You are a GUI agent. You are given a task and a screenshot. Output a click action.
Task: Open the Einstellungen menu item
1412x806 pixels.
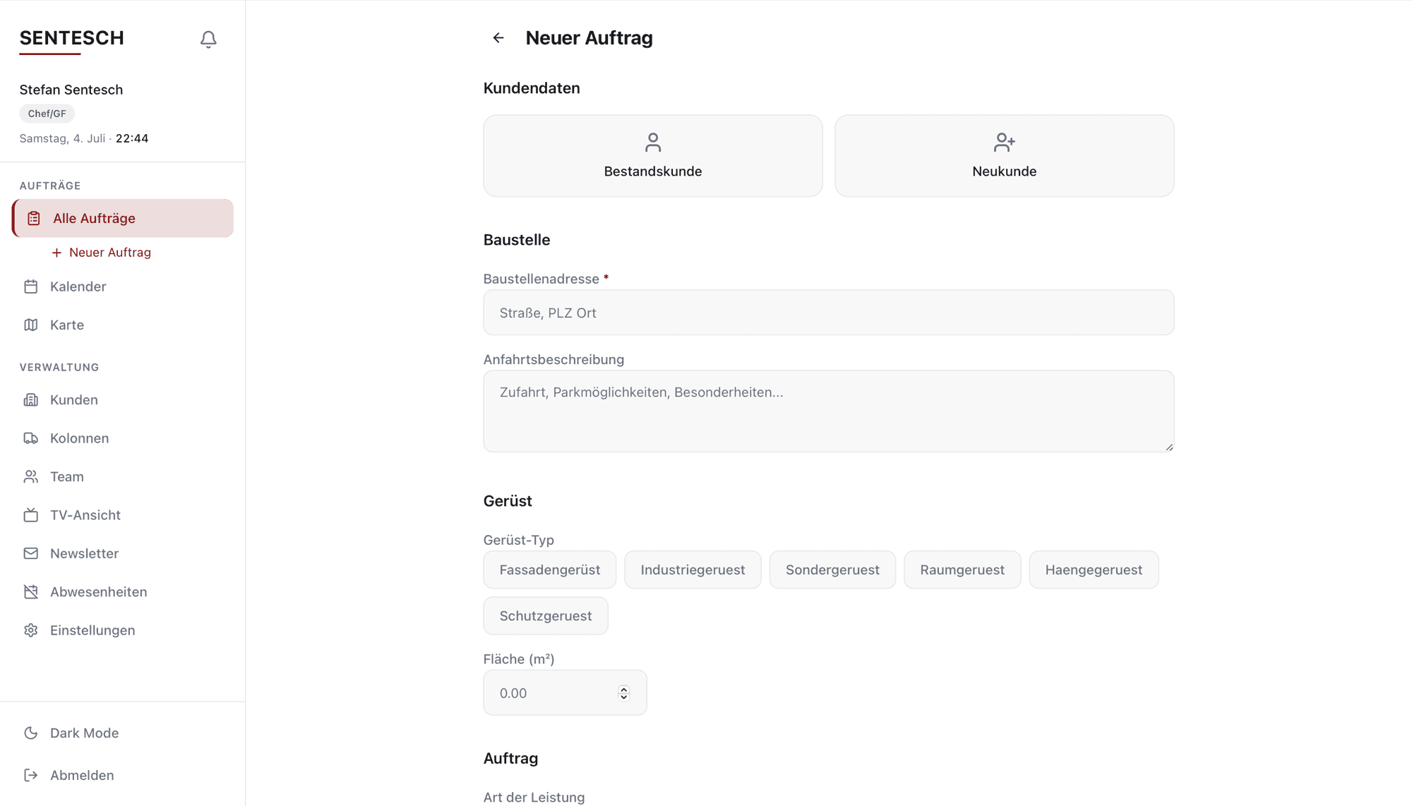coord(123,630)
